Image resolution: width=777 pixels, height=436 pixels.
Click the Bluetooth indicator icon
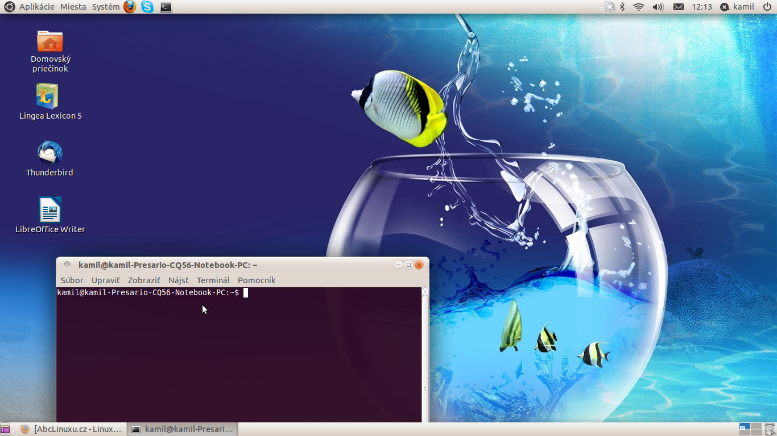(x=622, y=7)
